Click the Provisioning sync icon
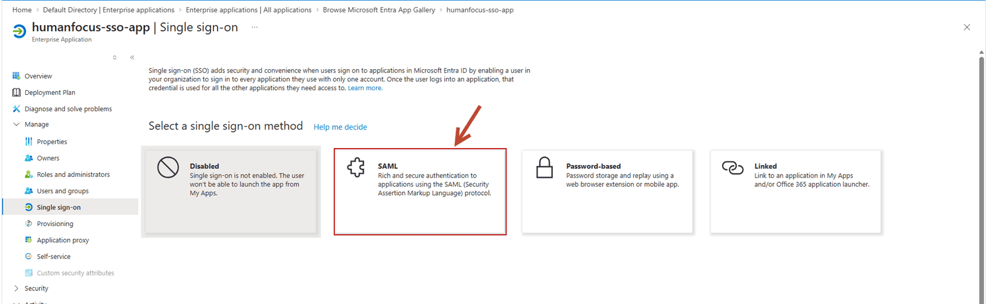Viewport: 986px width, 304px height. click(29, 223)
